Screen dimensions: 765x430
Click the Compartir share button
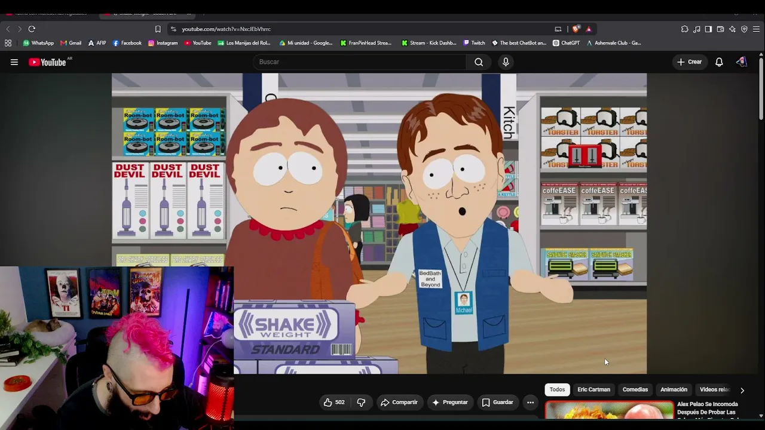(x=399, y=403)
